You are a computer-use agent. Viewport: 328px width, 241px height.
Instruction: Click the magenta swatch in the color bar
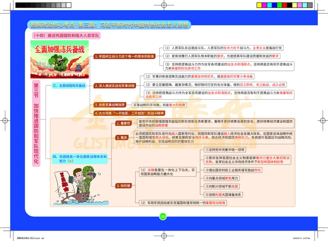point(264,5)
